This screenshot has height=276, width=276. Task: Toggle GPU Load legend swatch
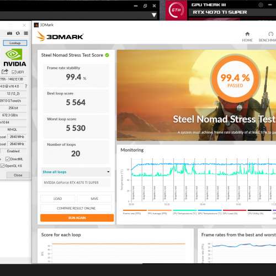[x=235, y=210]
